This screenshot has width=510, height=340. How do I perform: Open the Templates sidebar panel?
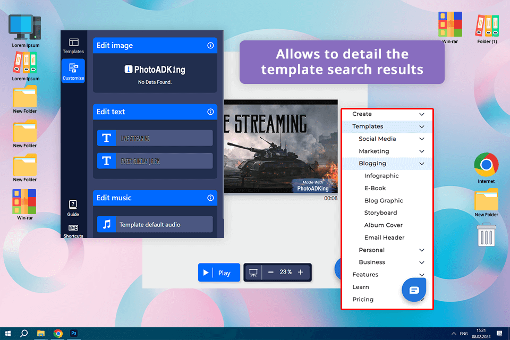click(x=73, y=46)
